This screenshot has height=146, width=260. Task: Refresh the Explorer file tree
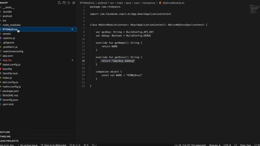69,3
